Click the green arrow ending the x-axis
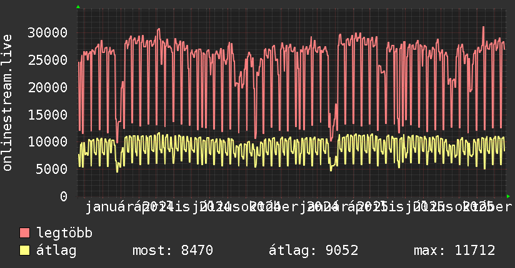Viewport: 515px width, 268px height. point(508,196)
